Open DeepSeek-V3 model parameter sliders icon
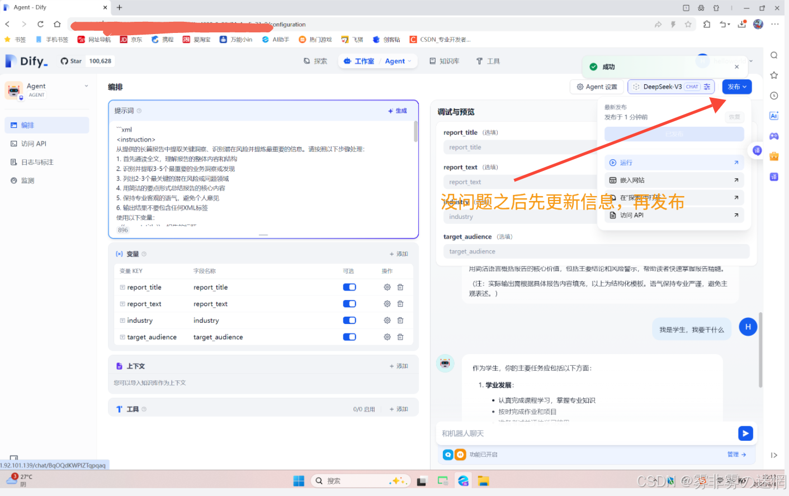The image size is (789, 496). [x=707, y=87]
